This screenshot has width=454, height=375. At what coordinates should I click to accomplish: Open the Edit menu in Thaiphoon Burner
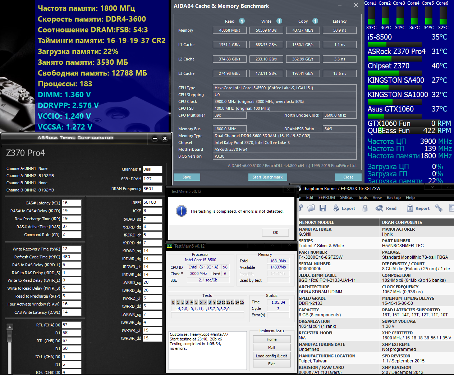pos(310,198)
